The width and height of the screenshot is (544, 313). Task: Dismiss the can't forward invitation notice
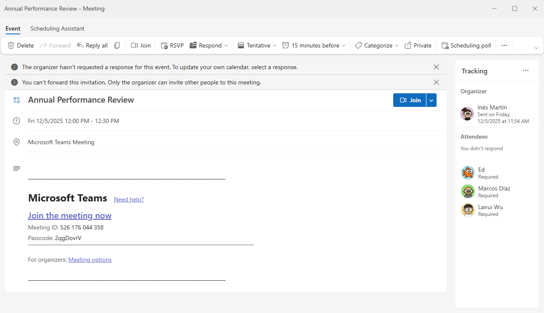(436, 82)
